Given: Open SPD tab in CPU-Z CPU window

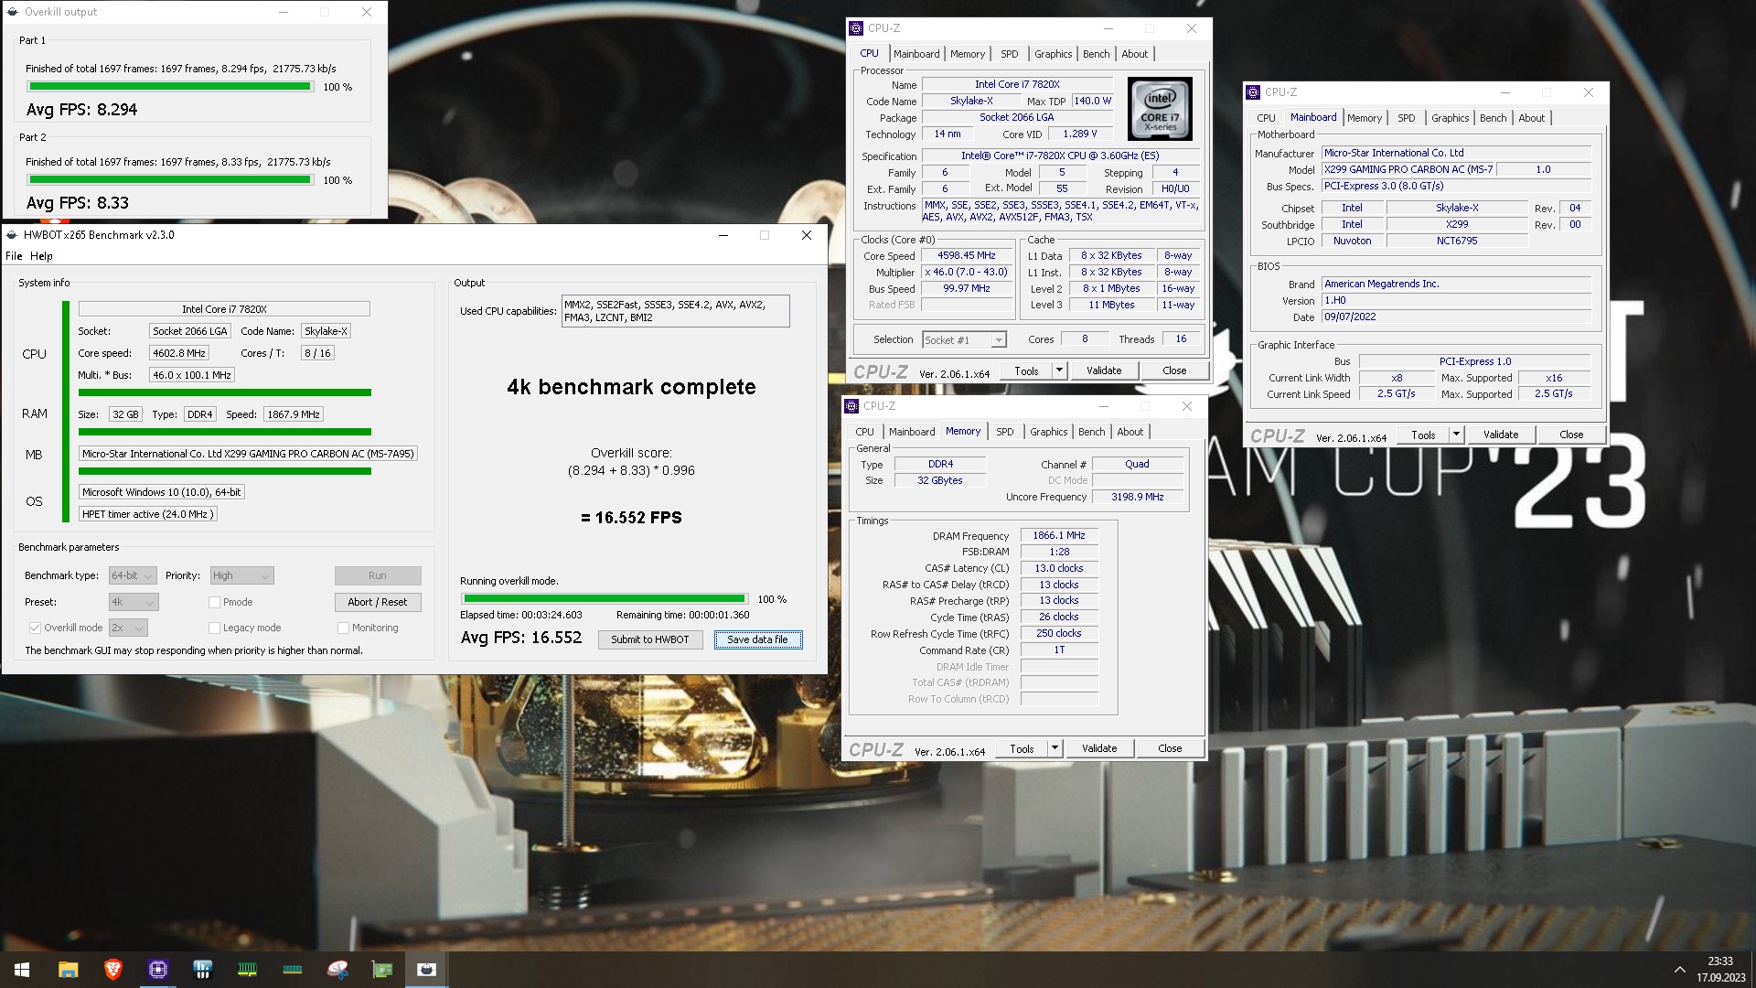Looking at the screenshot, I should point(1009,54).
